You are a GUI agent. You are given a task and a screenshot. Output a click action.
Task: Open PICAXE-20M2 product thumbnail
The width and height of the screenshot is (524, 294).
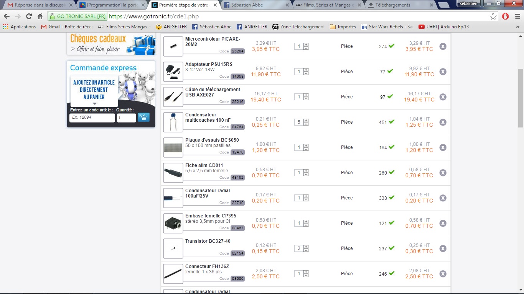(173, 46)
